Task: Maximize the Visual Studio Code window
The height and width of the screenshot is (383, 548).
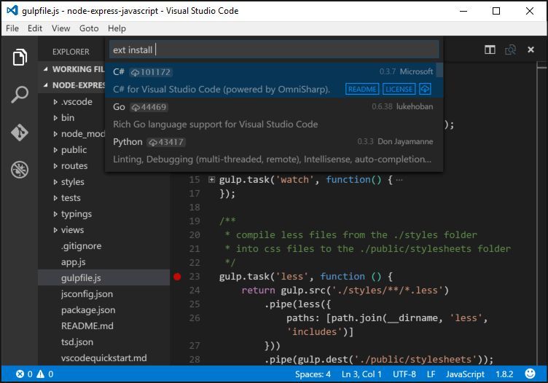Action: coord(496,11)
